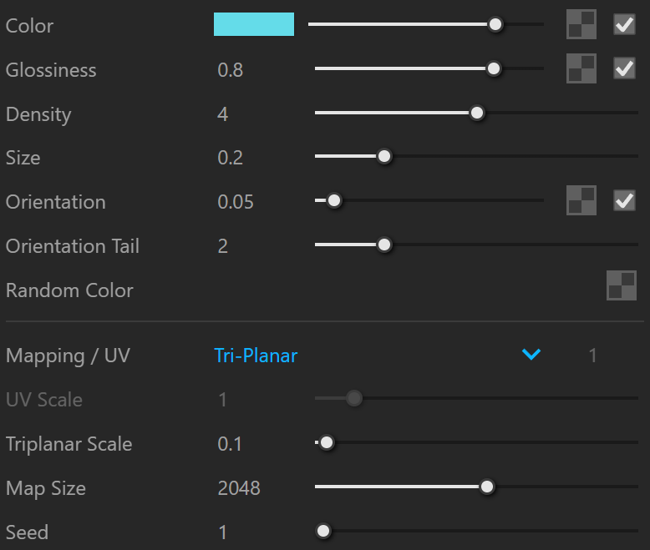Click the Glossiness row texture map icon
The height and width of the screenshot is (550, 650).
pos(581,68)
